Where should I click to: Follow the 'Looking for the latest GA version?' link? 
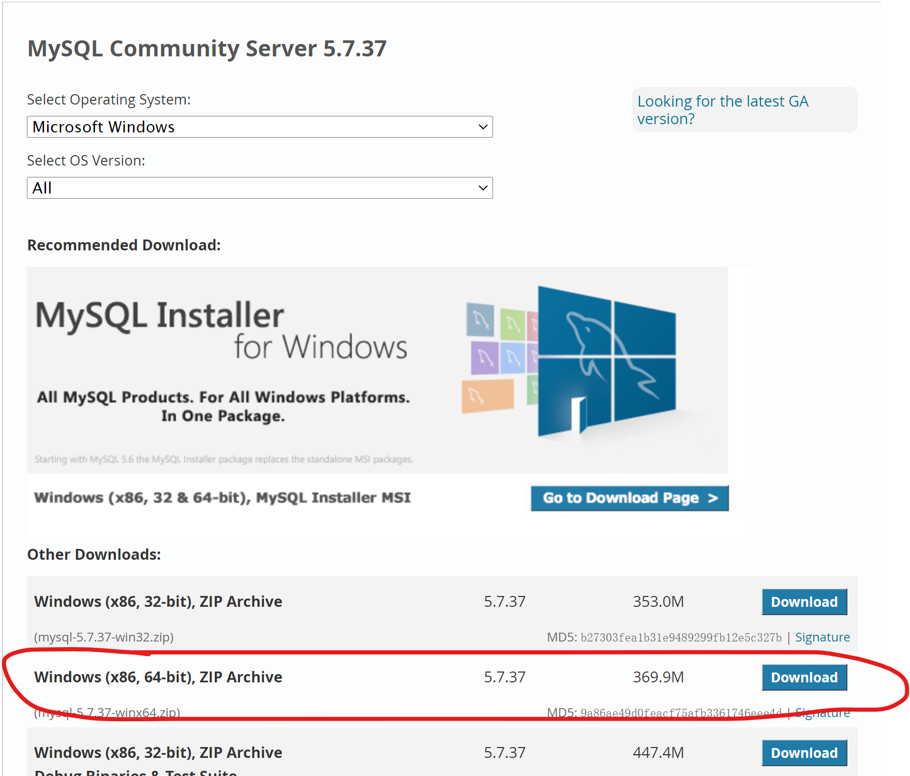click(x=723, y=110)
